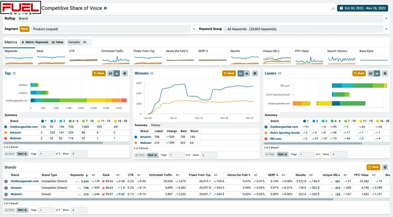Screen dimensions: 393x217
Task: Toggle Metric: Keywords selector
Action: tap(35, 42)
